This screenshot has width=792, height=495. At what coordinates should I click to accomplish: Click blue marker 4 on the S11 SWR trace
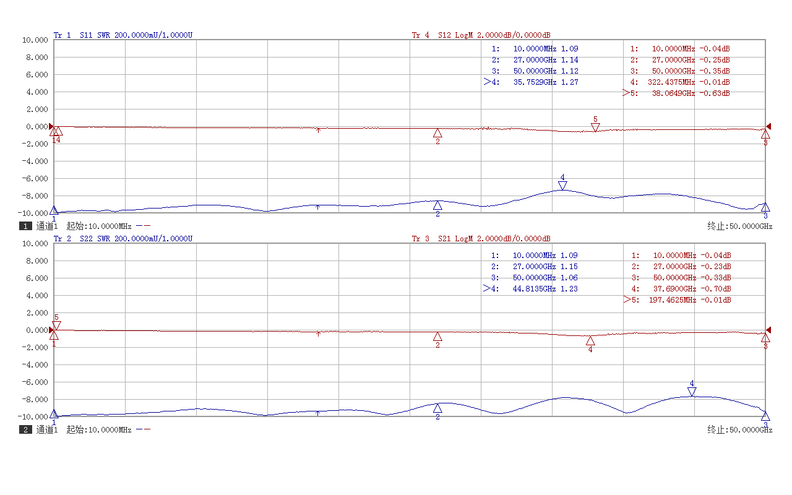pos(562,185)
